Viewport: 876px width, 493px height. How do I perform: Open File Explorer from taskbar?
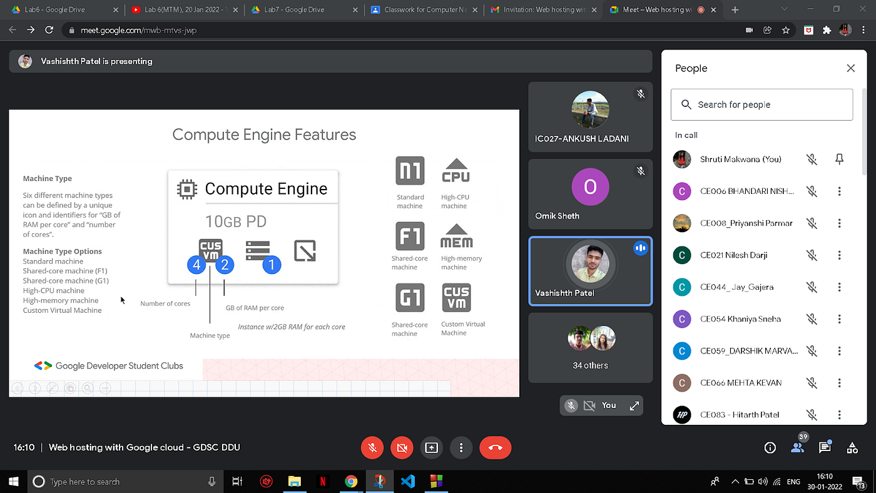click(x=294, y=481)
